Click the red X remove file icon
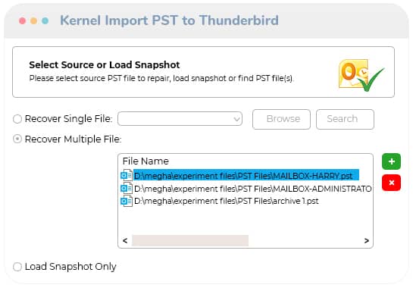 [391, 183]
